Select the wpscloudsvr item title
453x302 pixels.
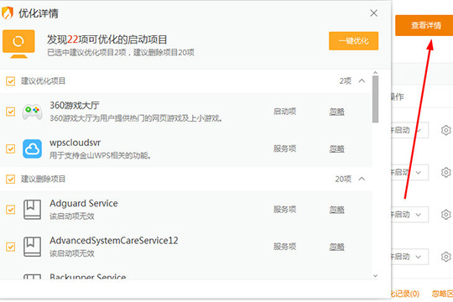tap(75, 143)
